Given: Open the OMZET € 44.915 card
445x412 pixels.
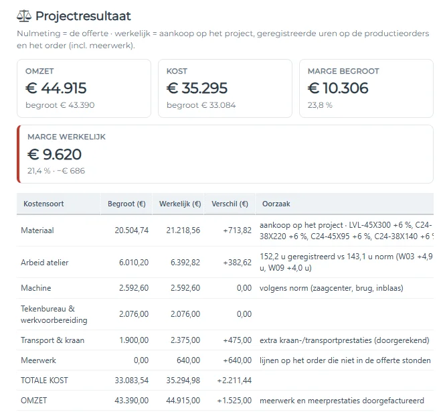Looking at the screenshot, I should 84,88.
